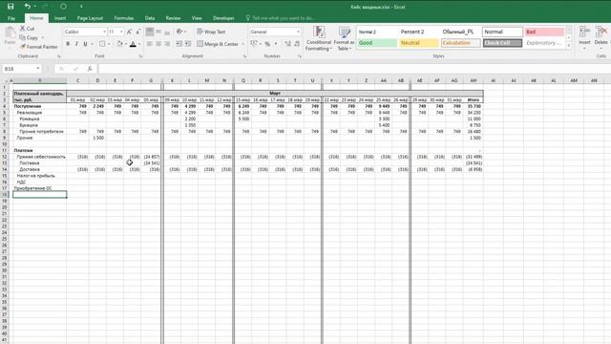Expand the Font dialog launcher

click(140, 56)
